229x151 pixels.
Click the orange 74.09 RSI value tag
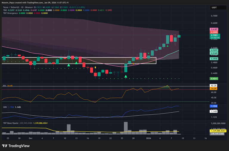[213, 89]
